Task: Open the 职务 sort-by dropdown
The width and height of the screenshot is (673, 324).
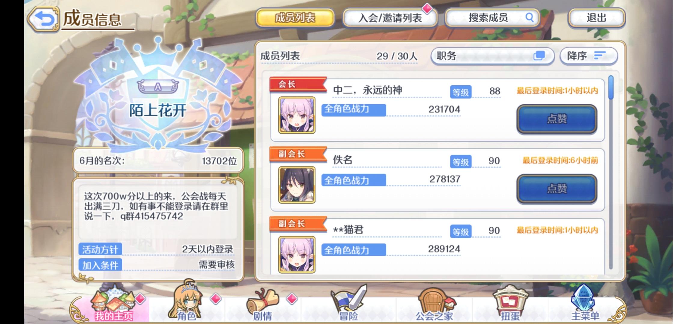Action: click(492, 56)
